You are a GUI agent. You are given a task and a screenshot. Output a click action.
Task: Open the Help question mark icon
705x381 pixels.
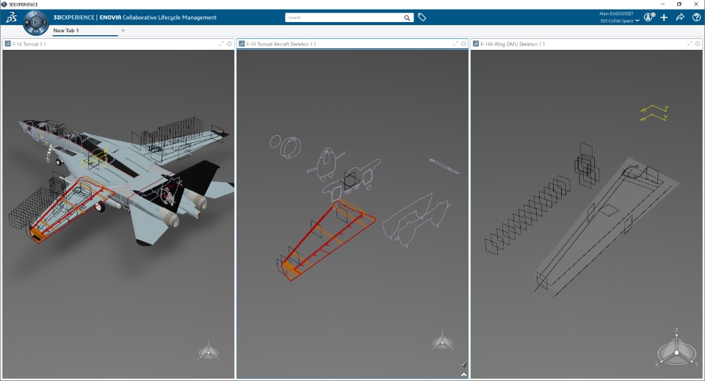696,17
